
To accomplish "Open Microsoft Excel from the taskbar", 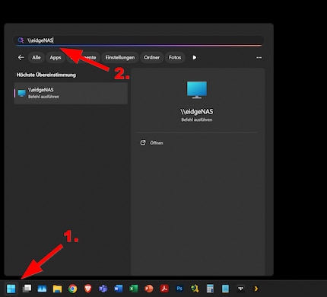I will point(134,289).
